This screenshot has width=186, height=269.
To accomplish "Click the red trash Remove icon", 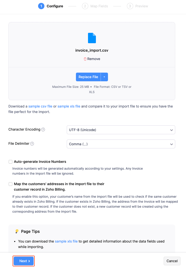I will pyautogui.click(x=85, y=59).
